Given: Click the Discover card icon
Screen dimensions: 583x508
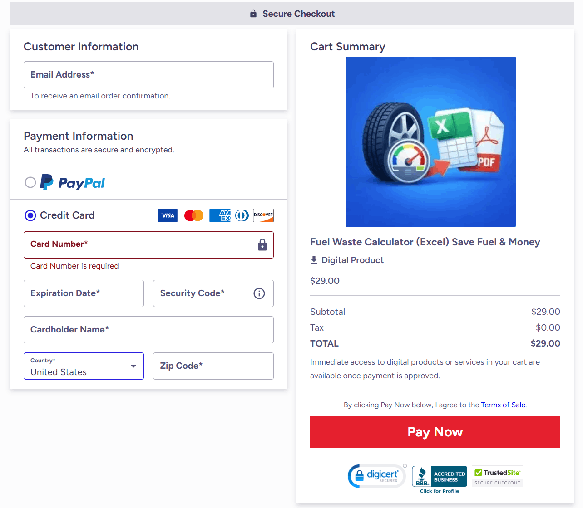Looking at the screenshot, I should click(x=263, y=215).
